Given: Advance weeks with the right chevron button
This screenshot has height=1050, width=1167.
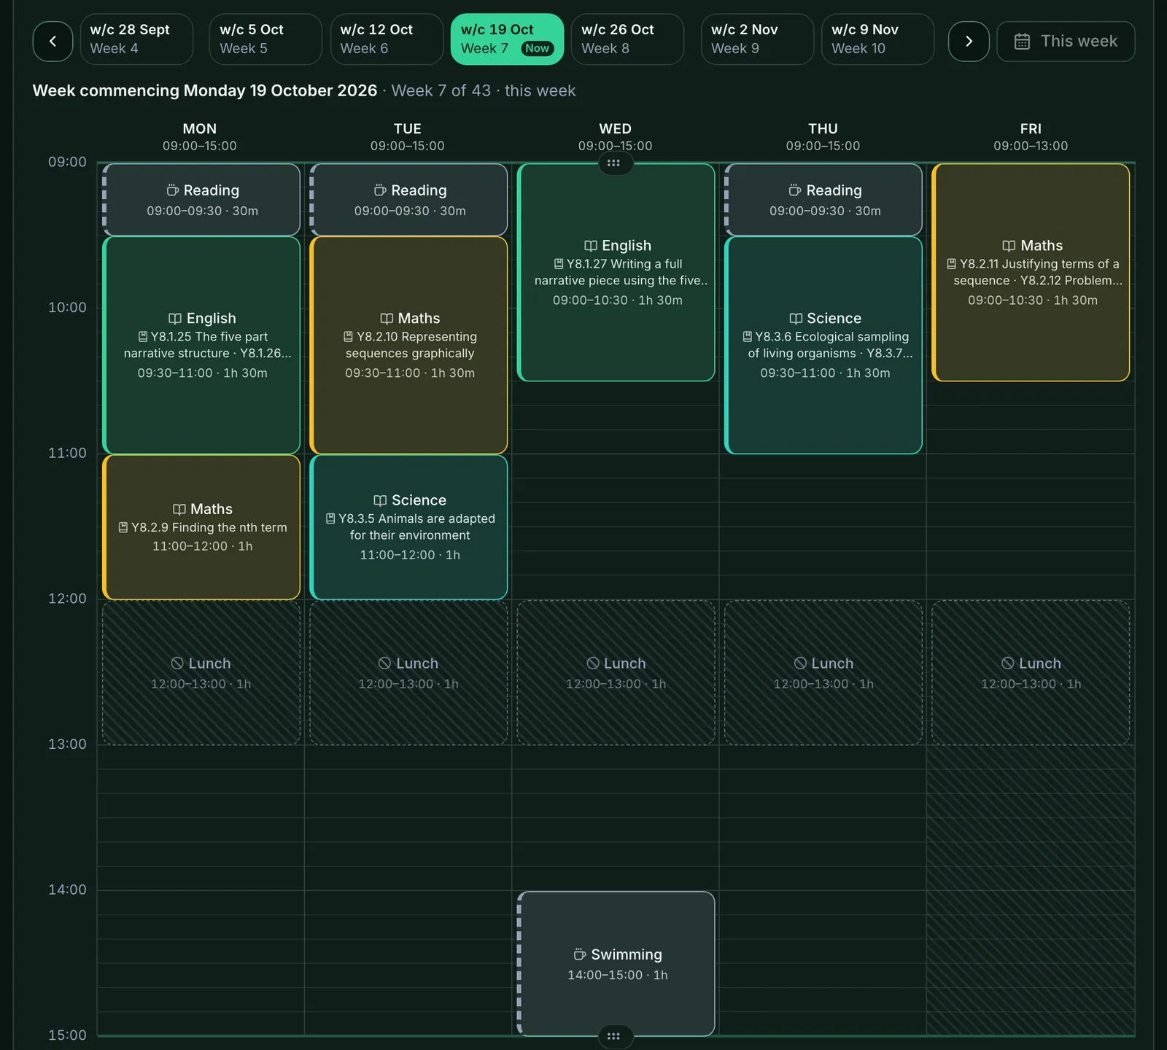Looking at the screenshot, I should tap(969, 42).
